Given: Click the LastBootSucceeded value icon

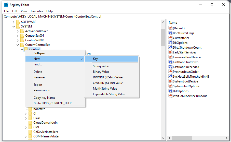Looking at the screenshot, I should click(170, 67).
